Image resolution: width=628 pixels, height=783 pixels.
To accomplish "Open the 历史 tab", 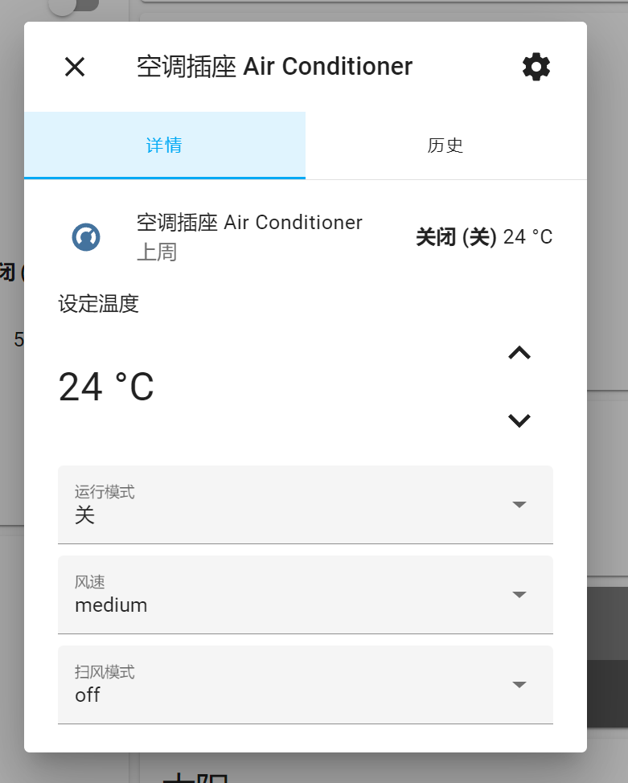I will [445, 146].
